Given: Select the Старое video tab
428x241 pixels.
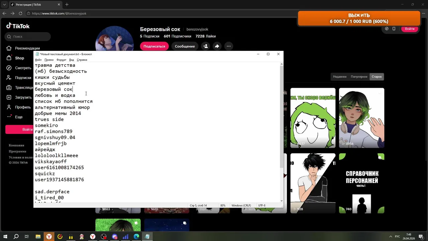Looking at the screenshot, I should (377, 77).
